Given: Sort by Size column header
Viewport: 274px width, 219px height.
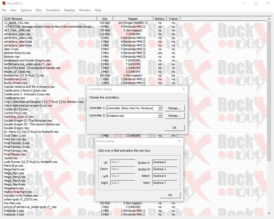Looking at the screenshot, I should (105, 19).
